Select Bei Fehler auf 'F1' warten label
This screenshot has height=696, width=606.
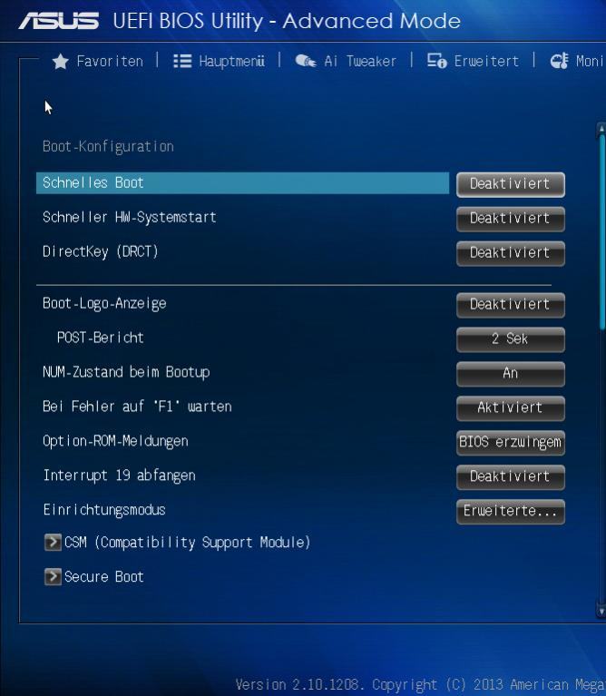click(x=137, y=407)
